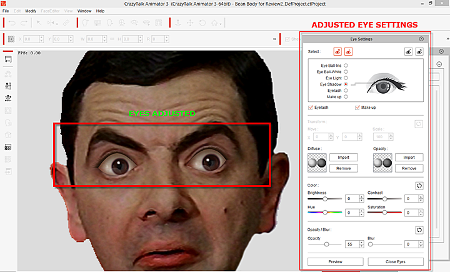450x272 pixels.
Task: Select the right eye icon in Eye Settings
Action: pyautogui.click(x=348, y=53)
